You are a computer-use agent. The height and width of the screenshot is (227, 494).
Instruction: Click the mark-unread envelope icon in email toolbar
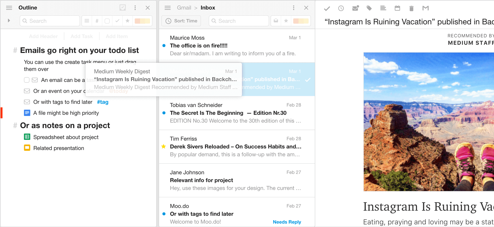[355, 8]
